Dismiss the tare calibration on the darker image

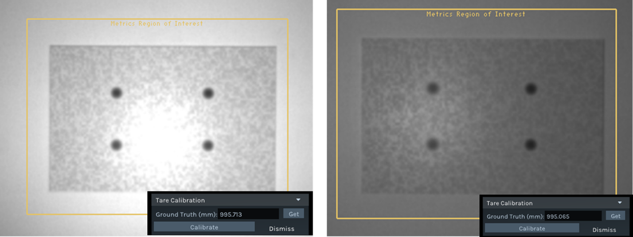604,229
